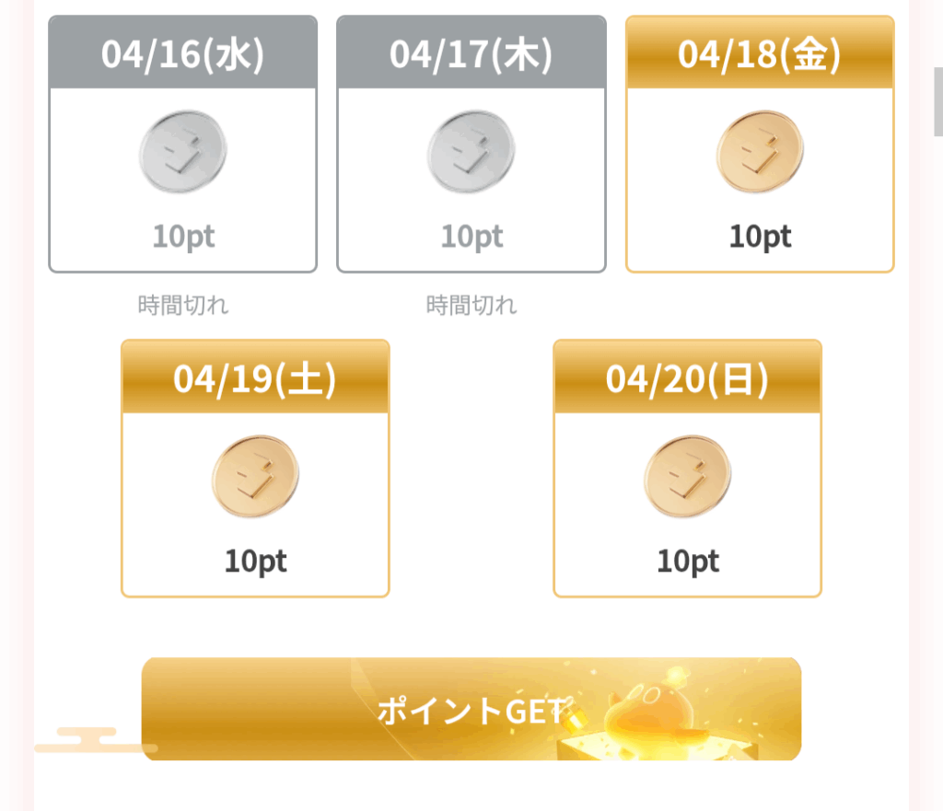The image size is (943, 811).
Task: Click the silver coin under 04/17(木)
Action: point(471,152)
